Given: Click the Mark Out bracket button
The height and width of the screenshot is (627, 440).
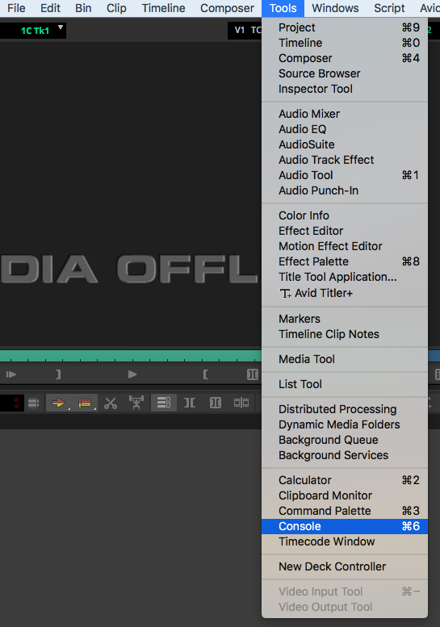Looking at the screenshot, I should point(58,374).
